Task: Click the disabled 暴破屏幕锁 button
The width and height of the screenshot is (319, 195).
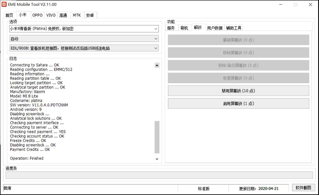Action: pos(239,40)
